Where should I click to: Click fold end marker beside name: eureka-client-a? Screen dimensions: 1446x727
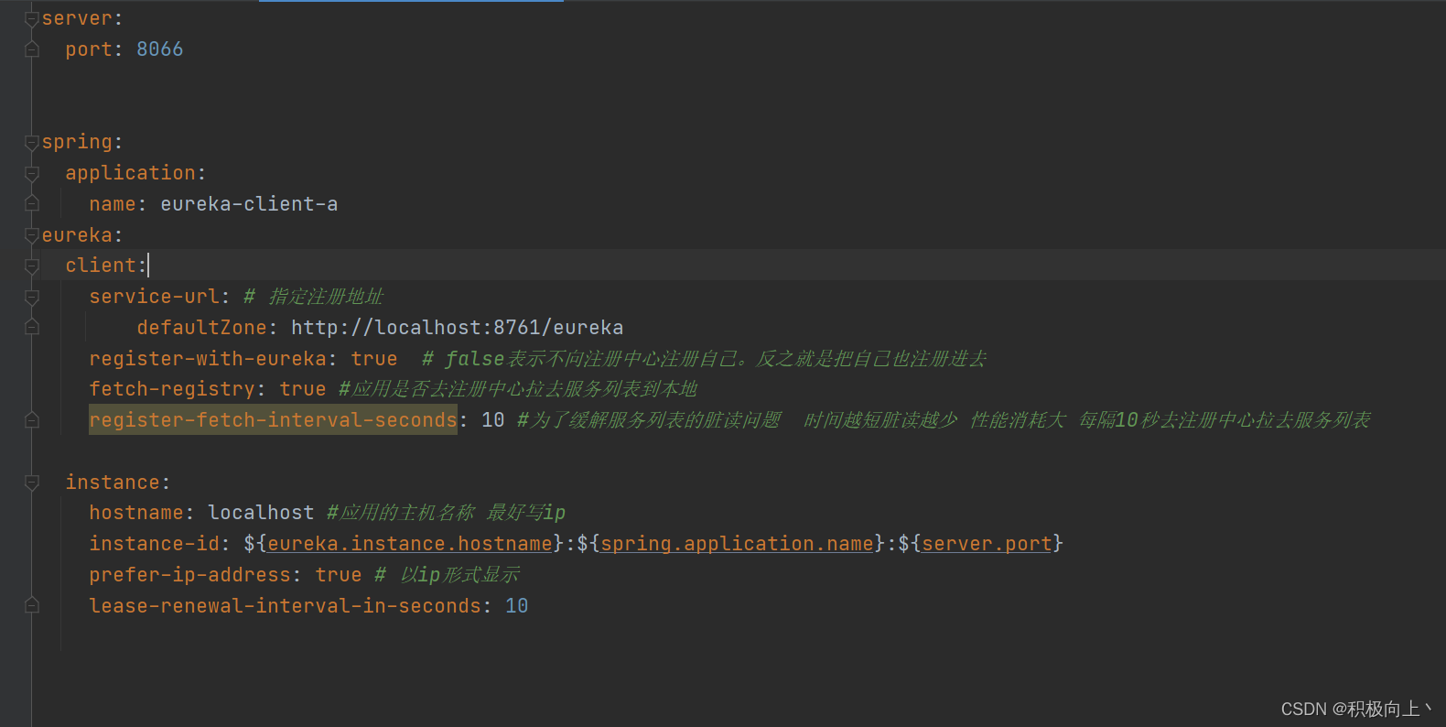pyautogui.click(x=32, y=204)
